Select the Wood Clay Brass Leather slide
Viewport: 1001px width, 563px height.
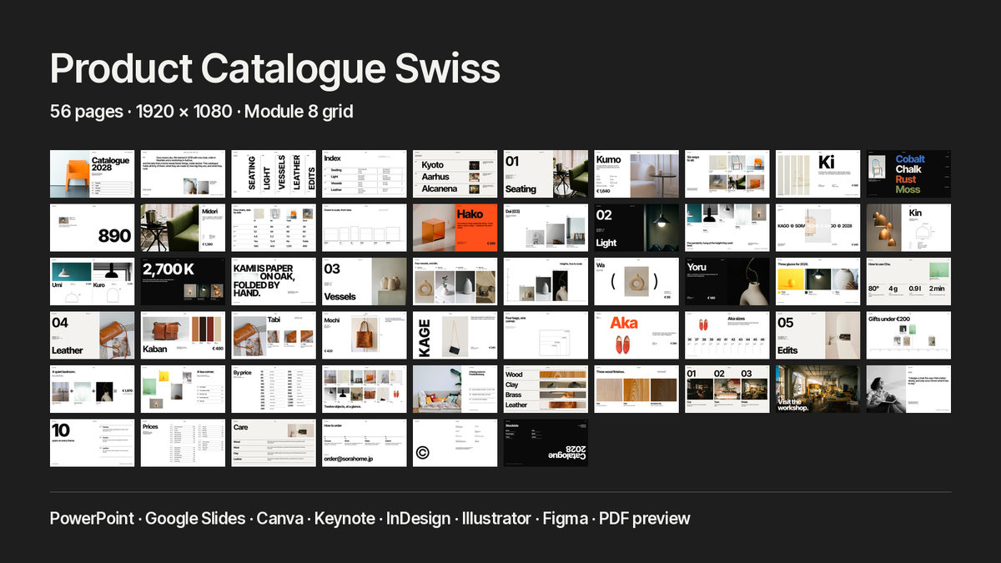546,389
